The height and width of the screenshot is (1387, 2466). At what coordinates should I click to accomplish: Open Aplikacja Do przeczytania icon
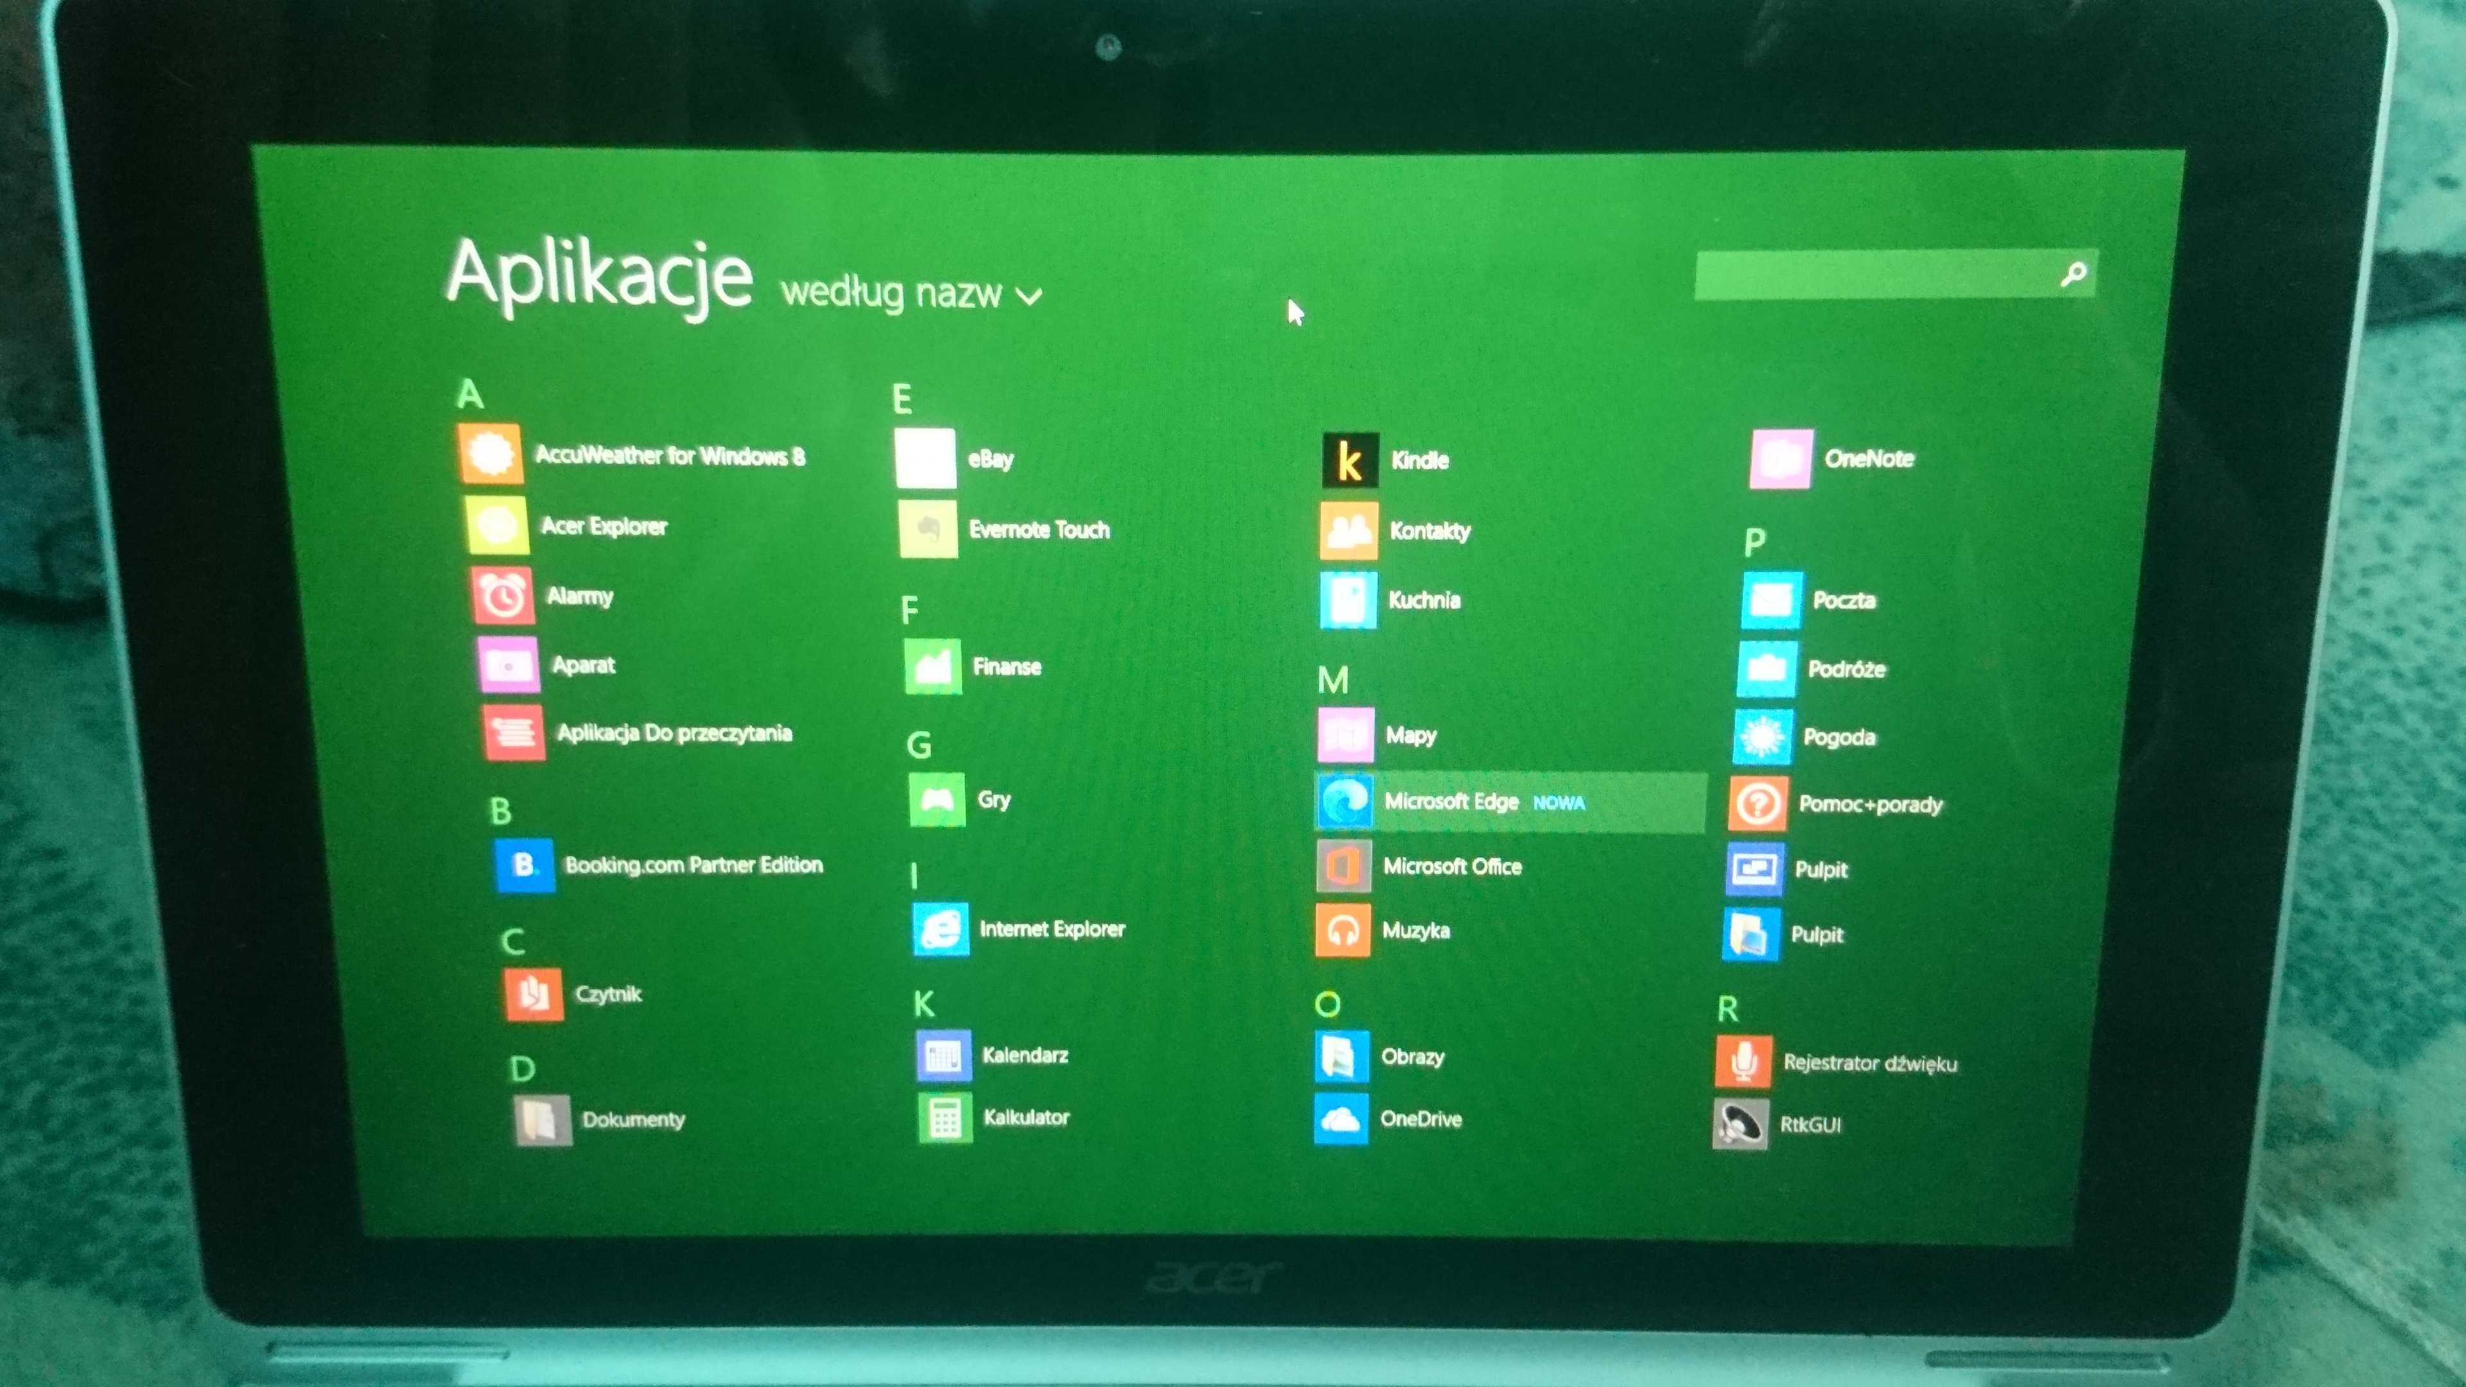point(514,733)
